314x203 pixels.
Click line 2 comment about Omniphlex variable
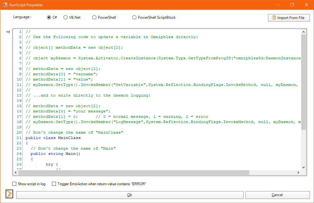[112, 37]
